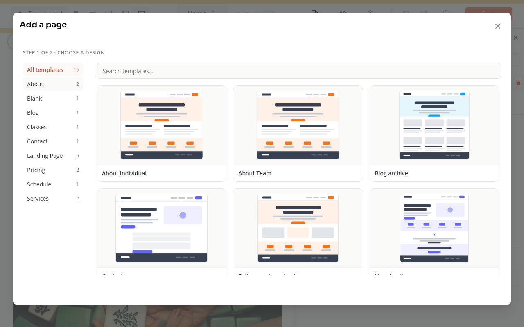The width and height of the screenshot is (524, 327).
Task: Select the All templates category
Action: click(53, 70)
